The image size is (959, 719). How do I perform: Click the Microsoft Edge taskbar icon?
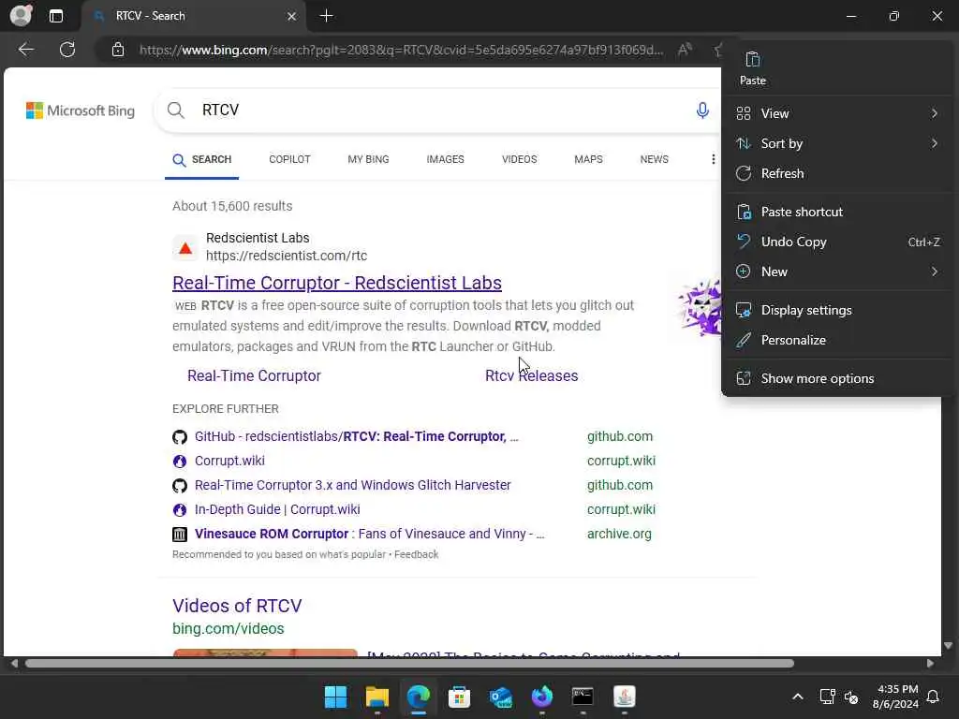419,697
